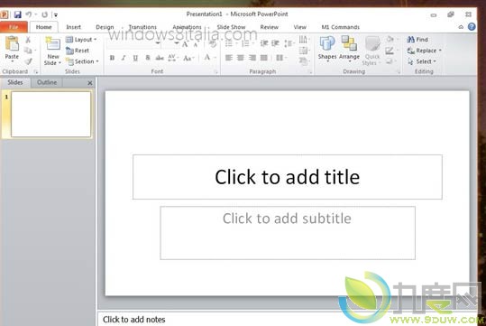The width and height of the screenshot is (486, 326).
Task: Switch to the Insert ribbon tab
Action: coord(73,27)
